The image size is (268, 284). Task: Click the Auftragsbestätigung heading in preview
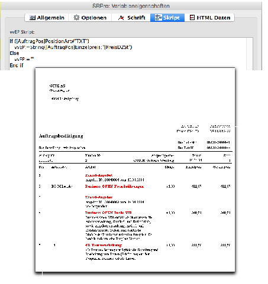[61, 136]
